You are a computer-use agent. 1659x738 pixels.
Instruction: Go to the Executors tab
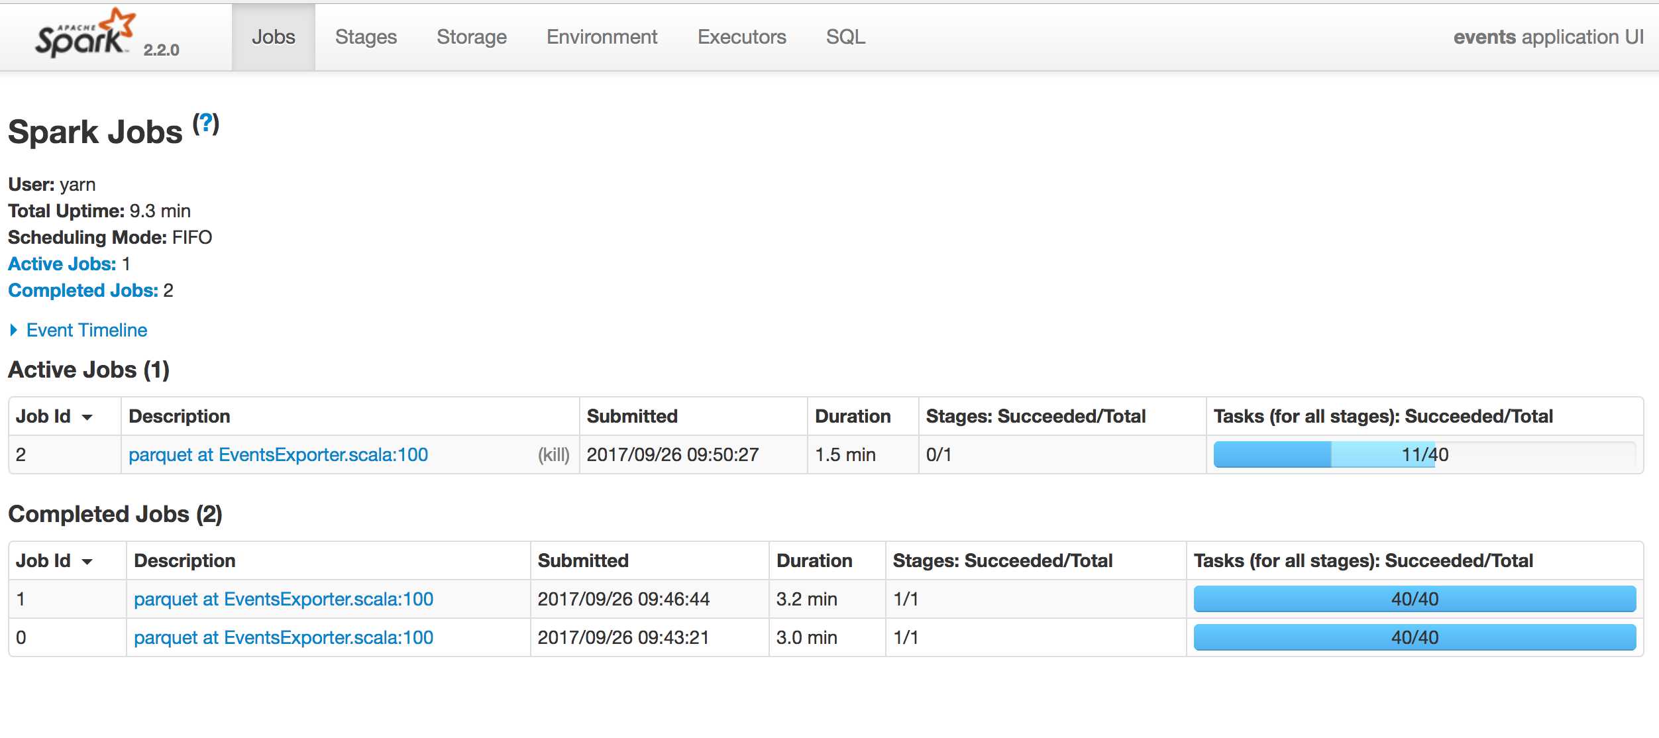pyautogui.click(x=741, y=37)
